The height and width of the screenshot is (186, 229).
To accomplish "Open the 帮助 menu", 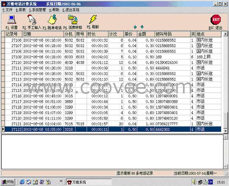I will (x=54, y=10).
